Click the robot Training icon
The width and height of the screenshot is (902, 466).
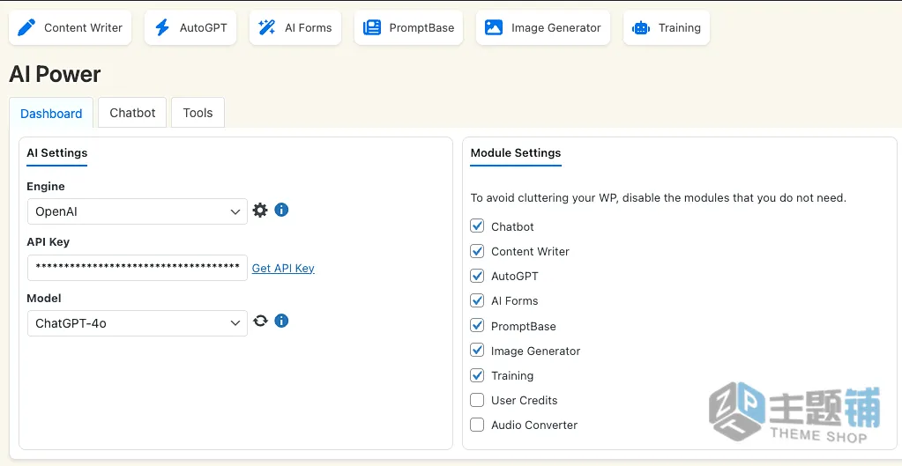640,27
